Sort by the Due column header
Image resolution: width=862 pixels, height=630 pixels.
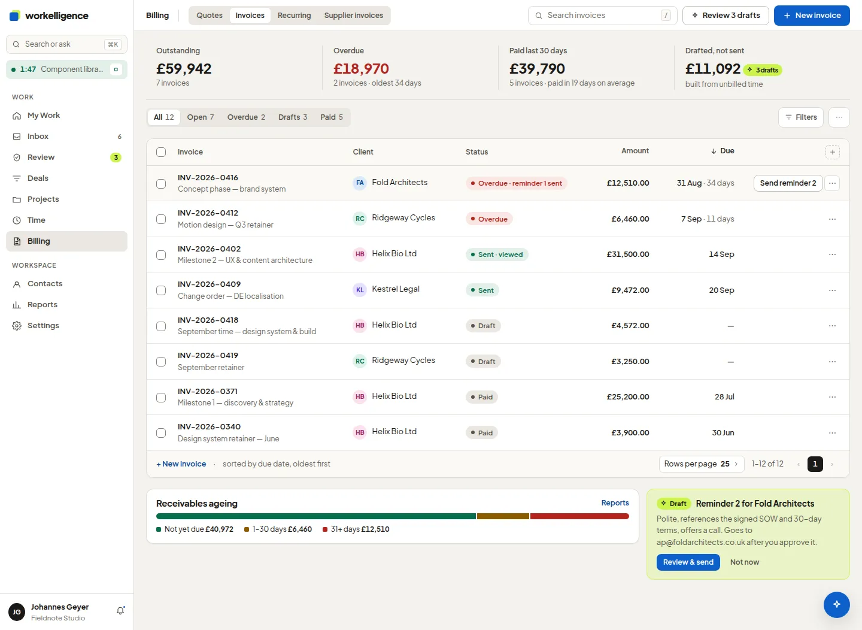click(723, 151)
